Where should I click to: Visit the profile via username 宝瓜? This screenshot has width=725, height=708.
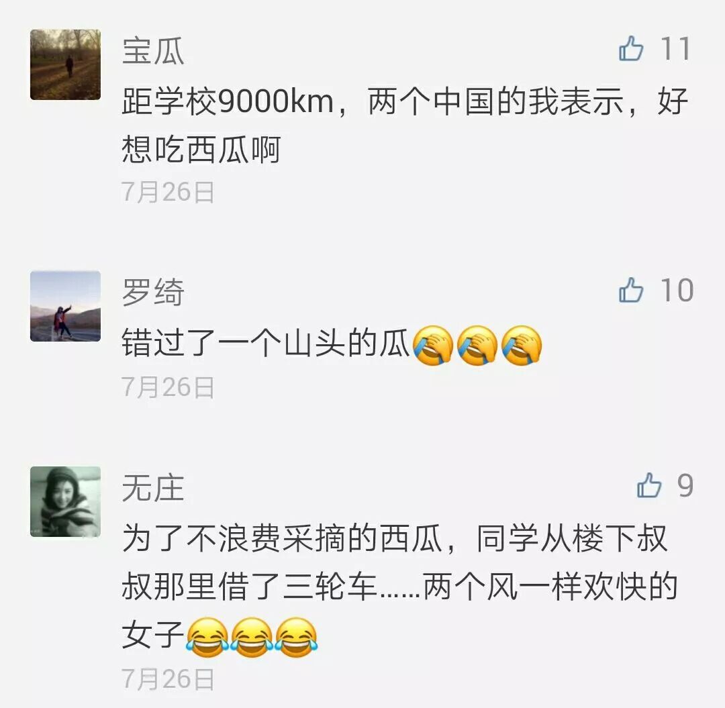tap(153, 51)
